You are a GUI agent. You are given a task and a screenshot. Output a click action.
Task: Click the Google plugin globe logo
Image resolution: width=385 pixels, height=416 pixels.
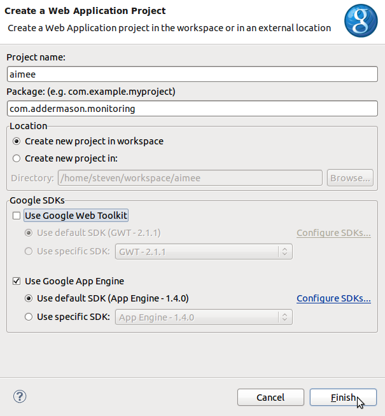tap(361, 21)
